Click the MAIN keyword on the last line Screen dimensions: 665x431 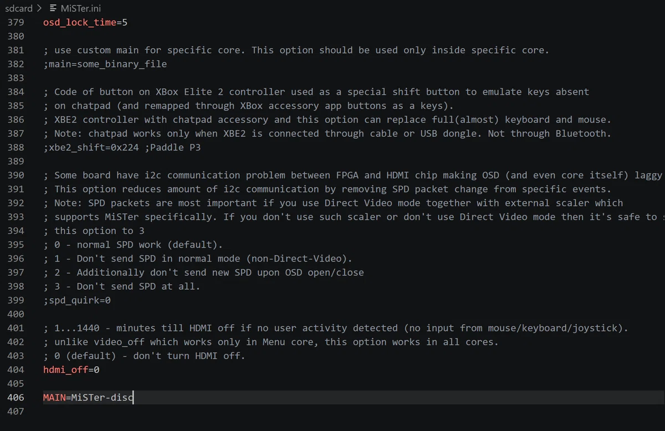54,397
